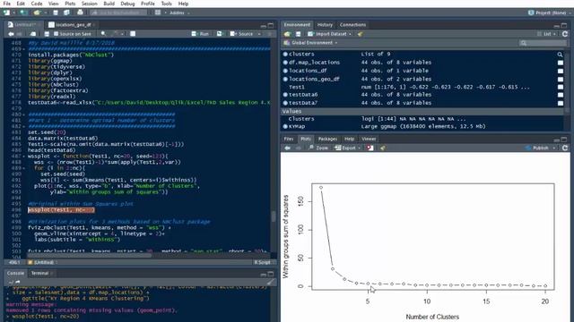Expand testData7 variable listing

(285, 103)
